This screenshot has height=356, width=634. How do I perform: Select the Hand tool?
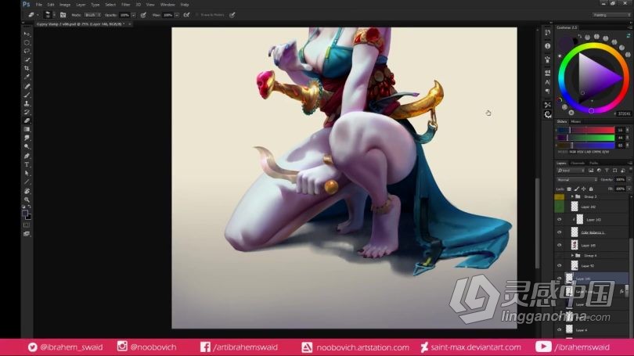point(27,191)
